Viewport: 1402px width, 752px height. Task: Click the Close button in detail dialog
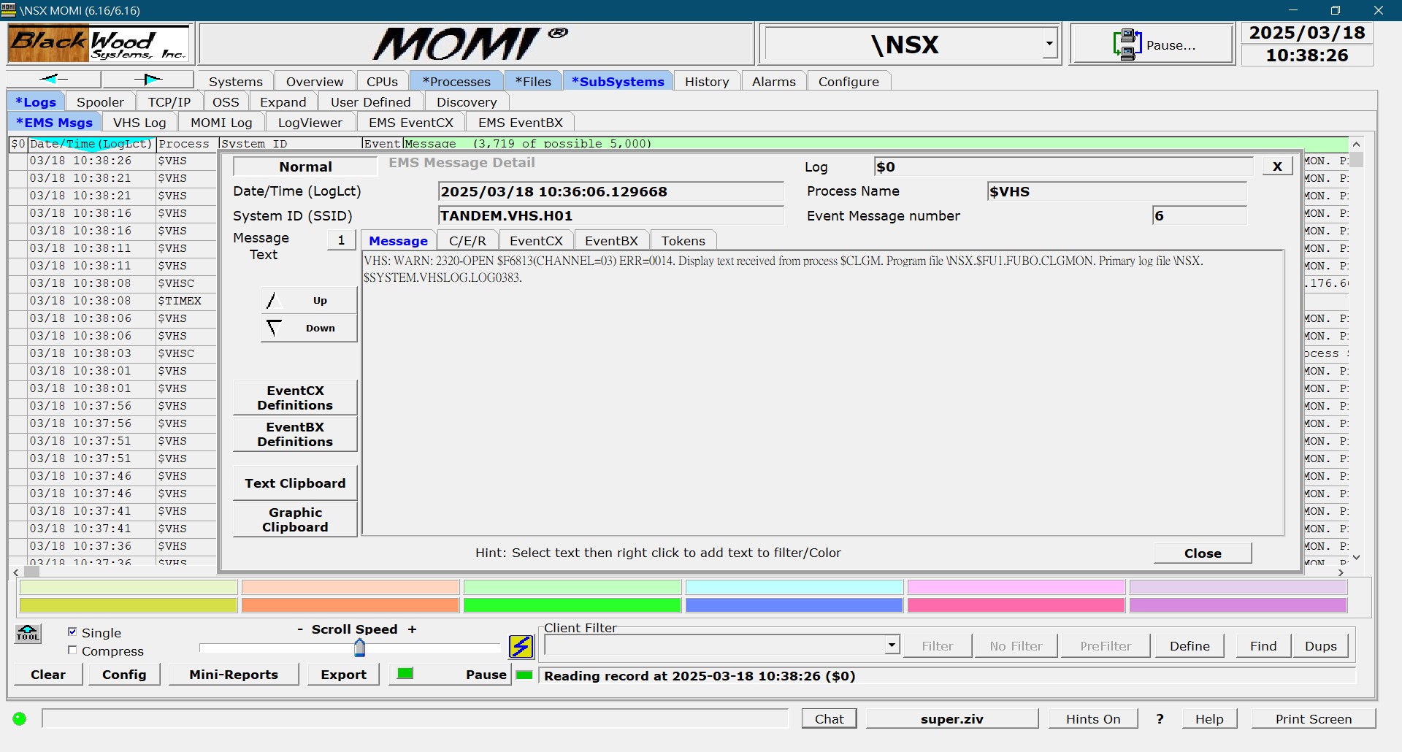pos(1203,553)
